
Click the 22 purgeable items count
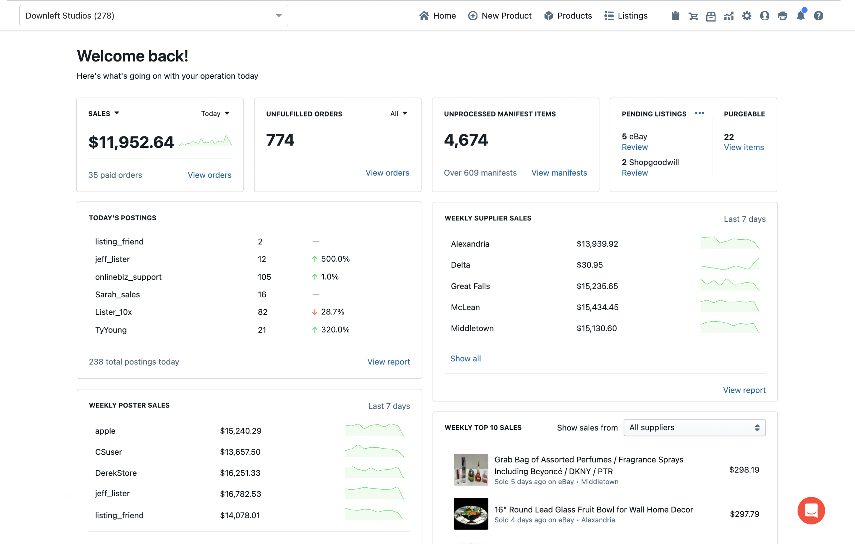pos(728,137)
